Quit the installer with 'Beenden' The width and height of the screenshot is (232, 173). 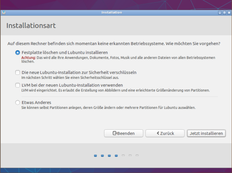(x=124, y=133)
